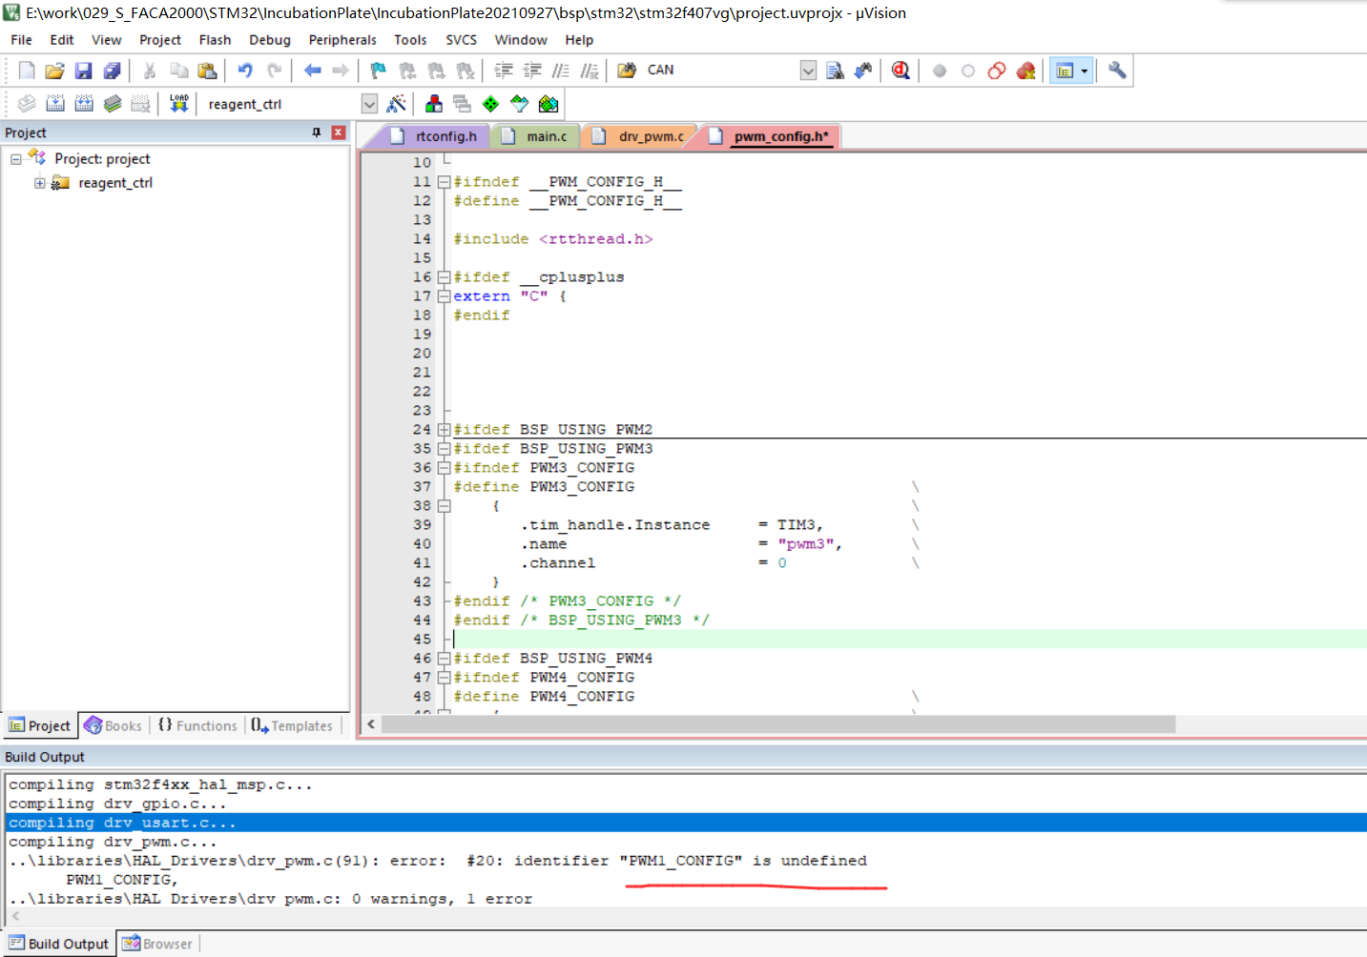Open configuration with the wrench icon

pyautogui.click(x=1116, y=70)
